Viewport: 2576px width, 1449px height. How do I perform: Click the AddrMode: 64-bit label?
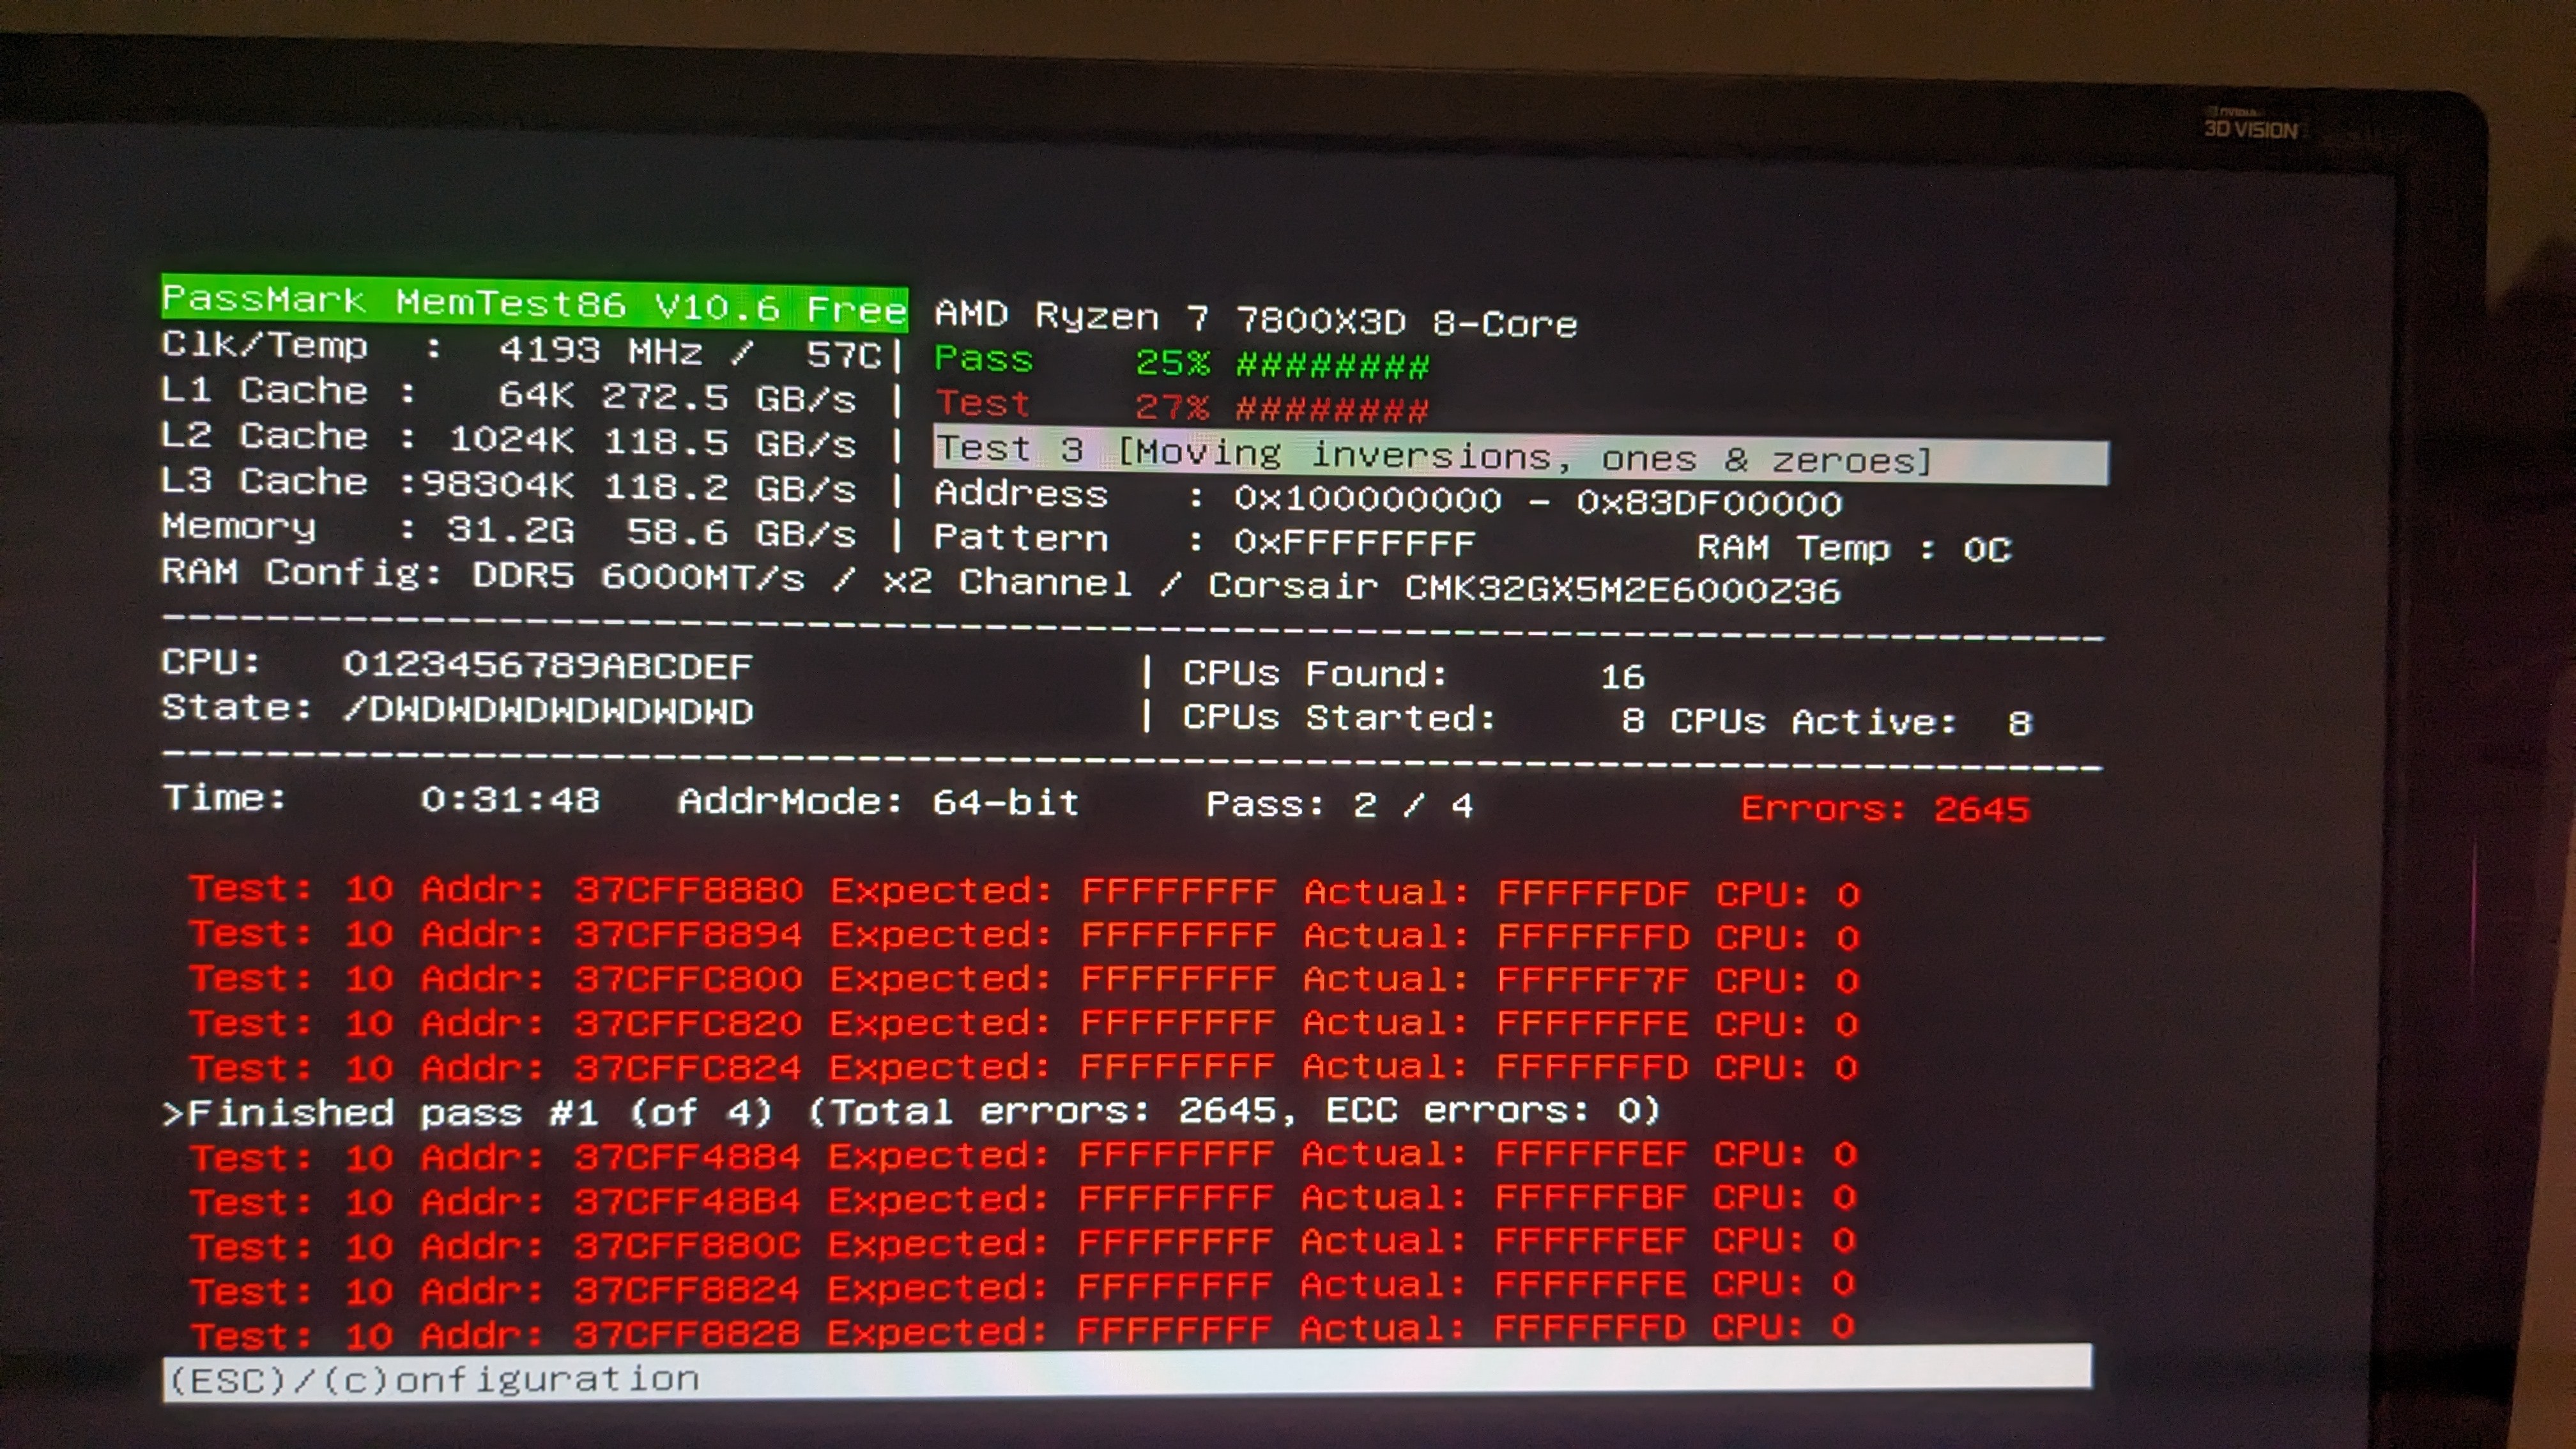[879, 802]
